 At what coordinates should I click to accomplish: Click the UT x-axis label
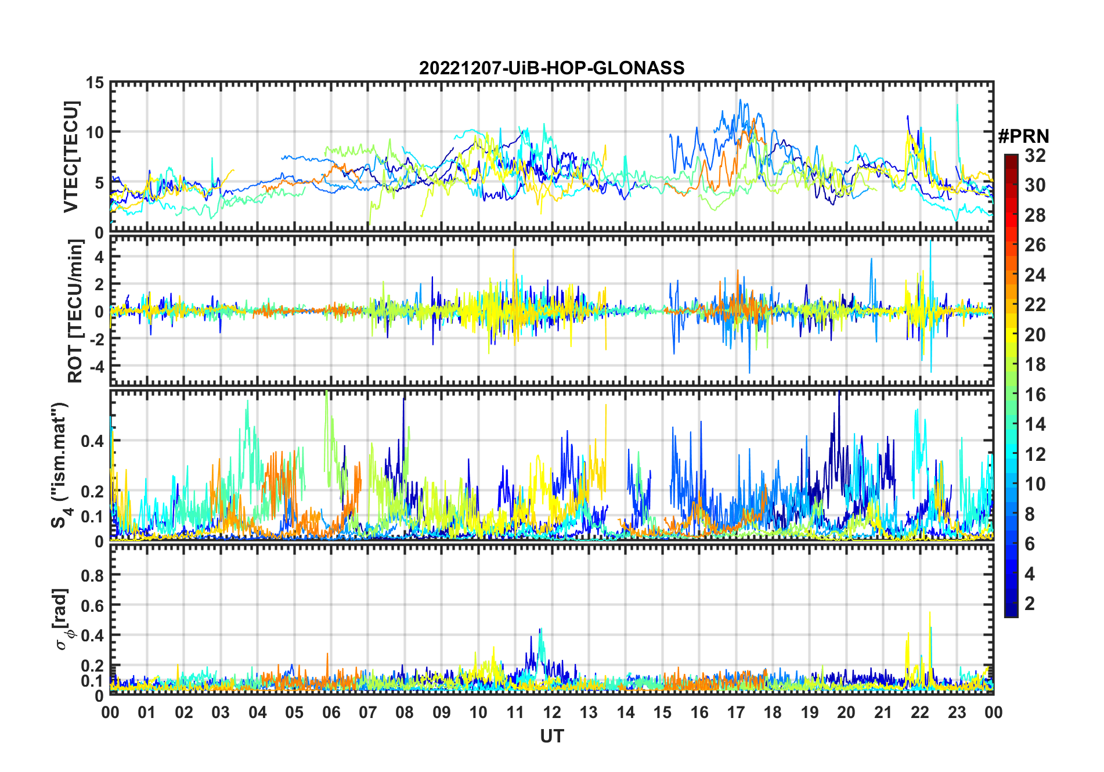552,737
